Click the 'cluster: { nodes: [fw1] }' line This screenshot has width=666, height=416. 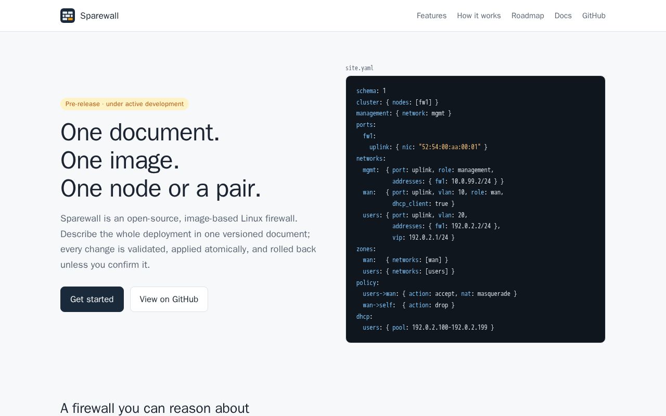pyautogui.click(x=397, y=102)
